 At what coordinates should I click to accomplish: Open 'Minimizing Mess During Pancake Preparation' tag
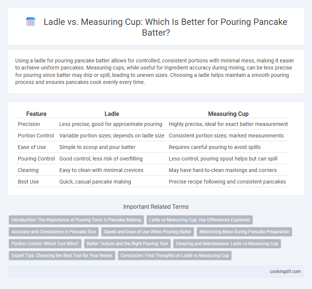click(x=244, y=232)
